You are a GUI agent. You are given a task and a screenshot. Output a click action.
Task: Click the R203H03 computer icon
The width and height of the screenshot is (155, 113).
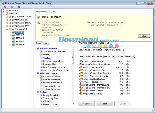point(13,39)
